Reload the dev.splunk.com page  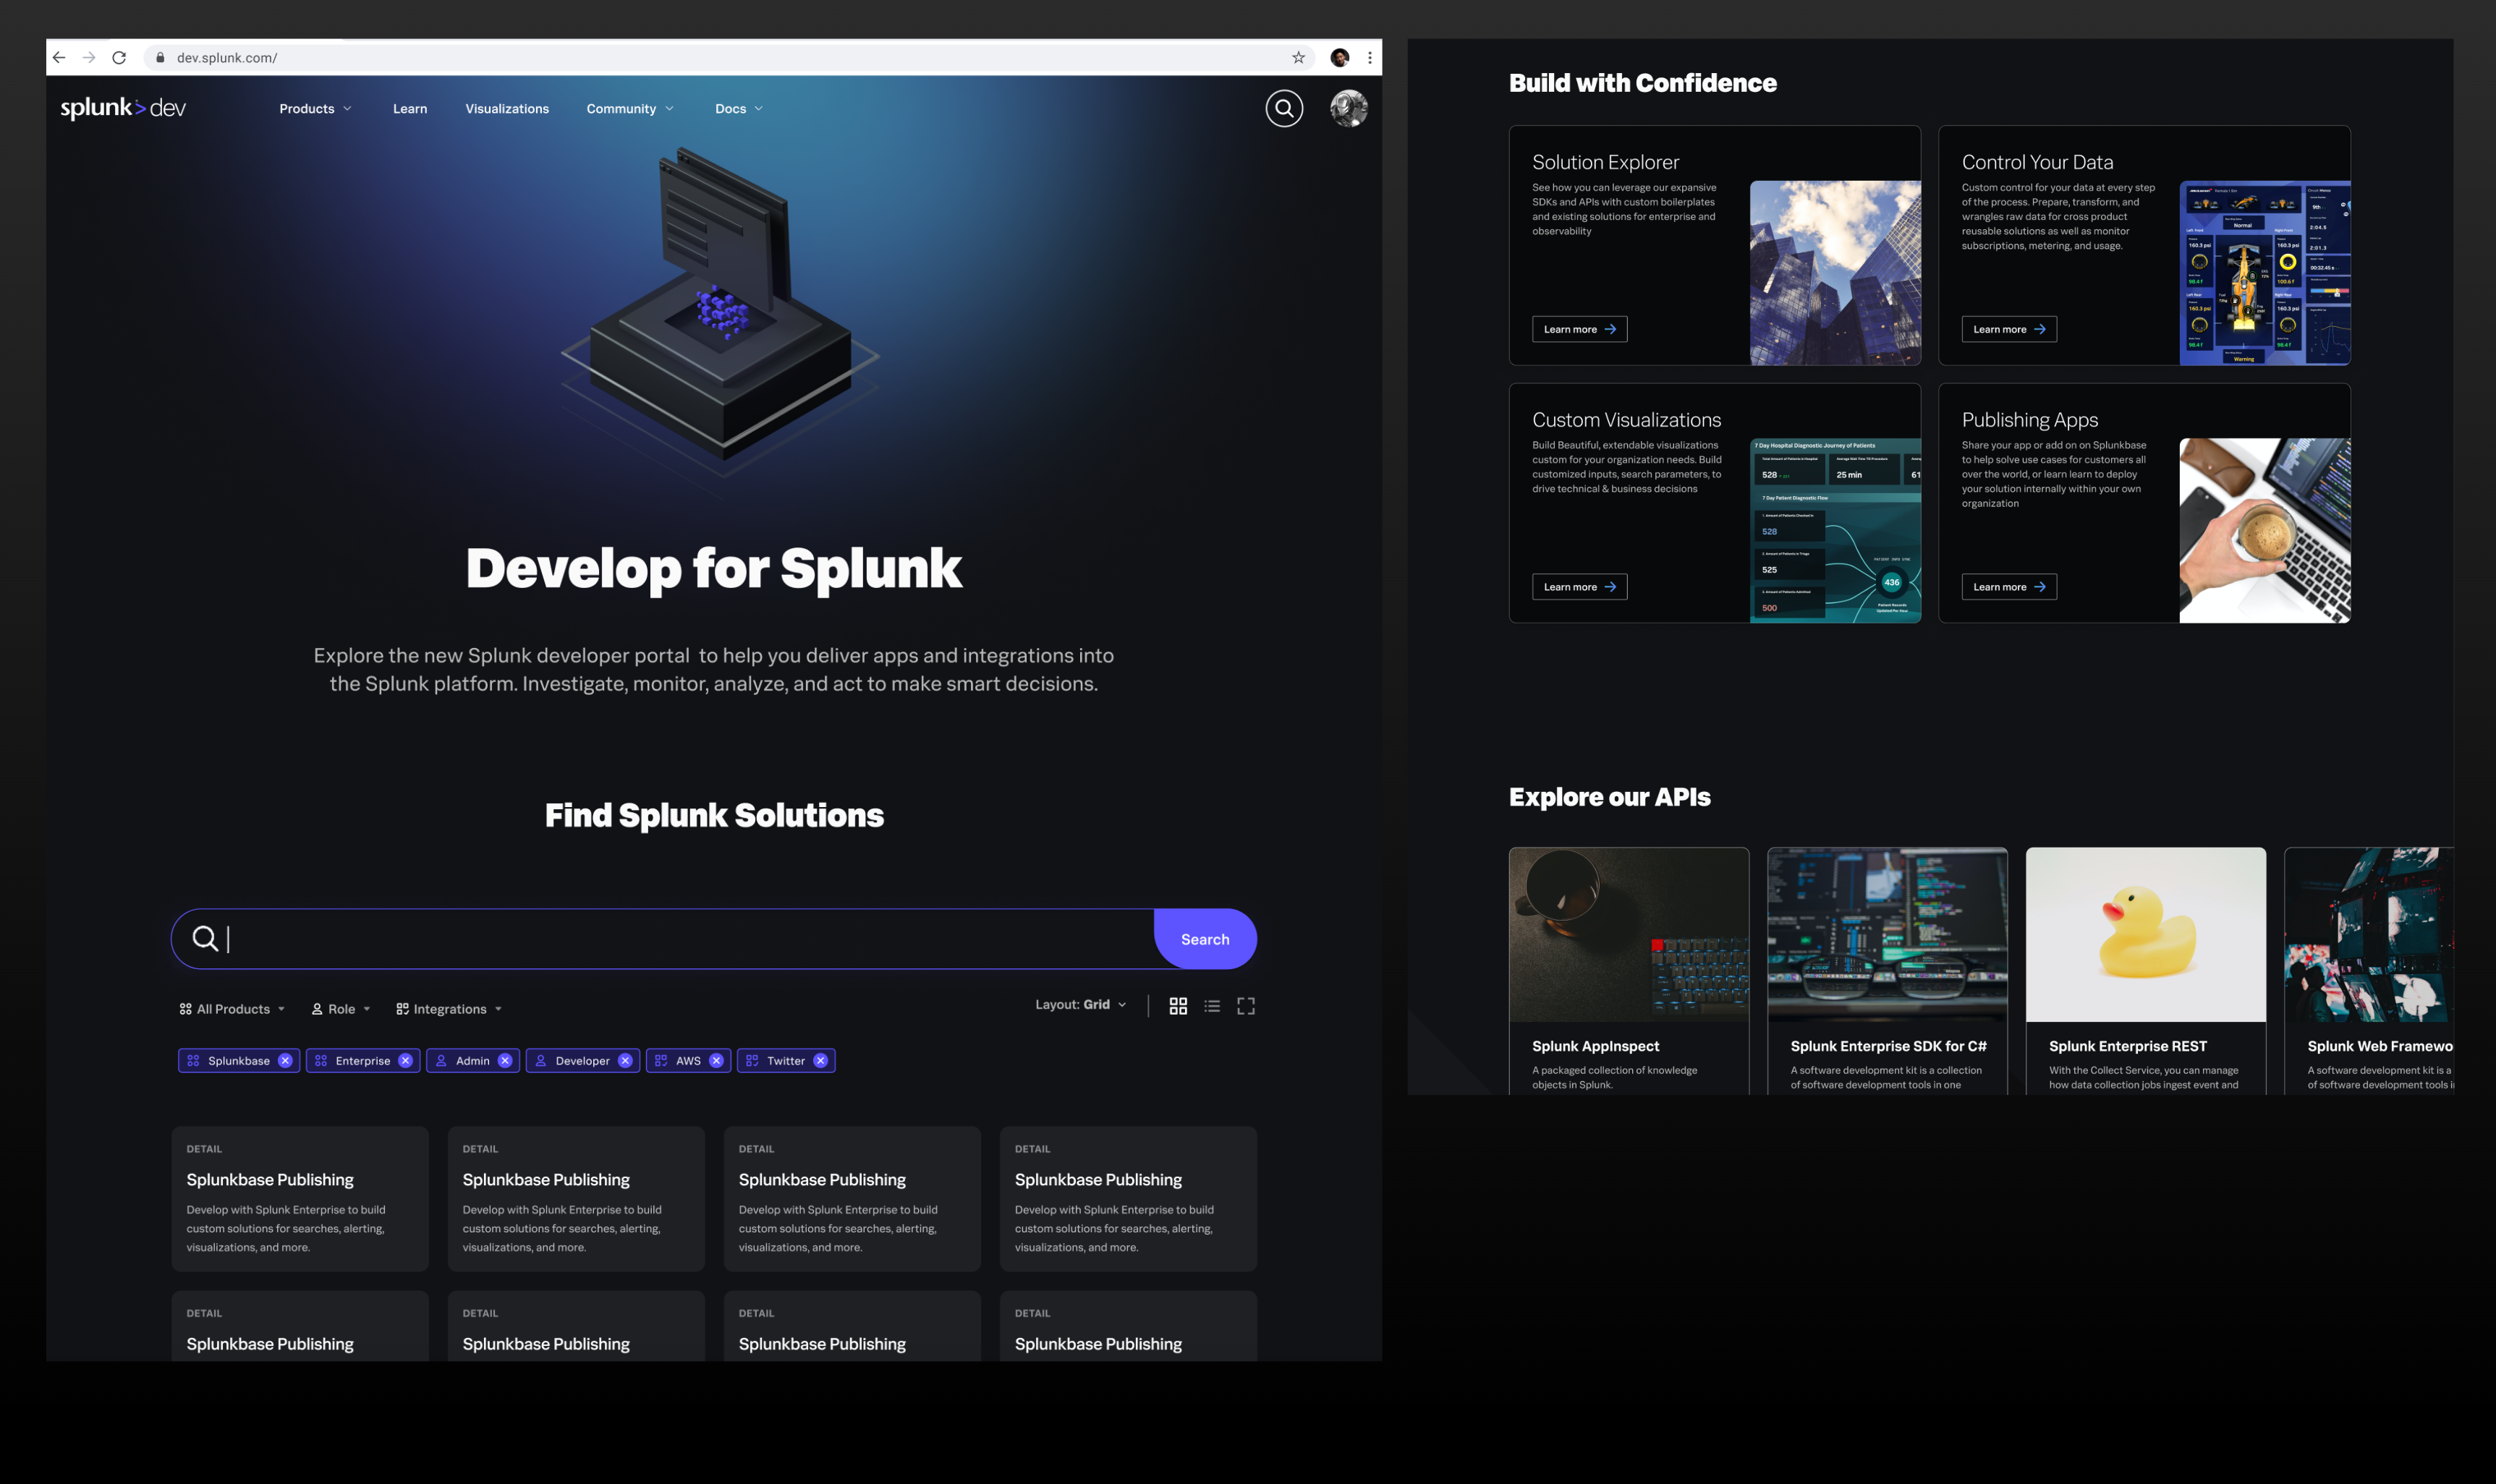click(119, 58)
